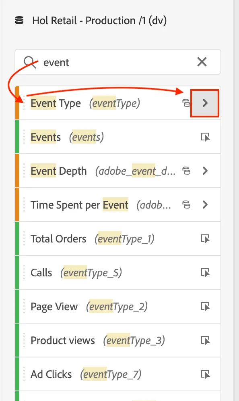Click the drag handle of Product views row

(24, 340)
